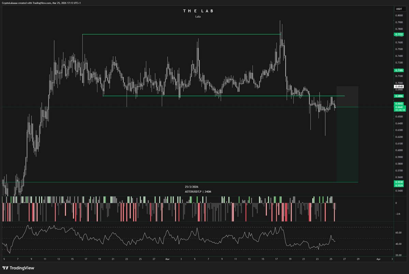Click the 0.6000 price axis value
409x274 pixels.
[x=399, y=150]
